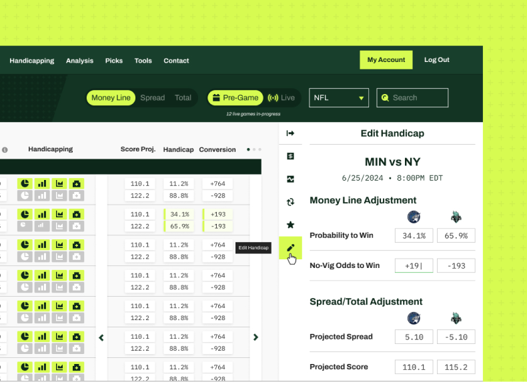The image size is (527, 382).
Task: Open the Handicapping nav menu
Action: pyautogui.click(x=32, y=61)
